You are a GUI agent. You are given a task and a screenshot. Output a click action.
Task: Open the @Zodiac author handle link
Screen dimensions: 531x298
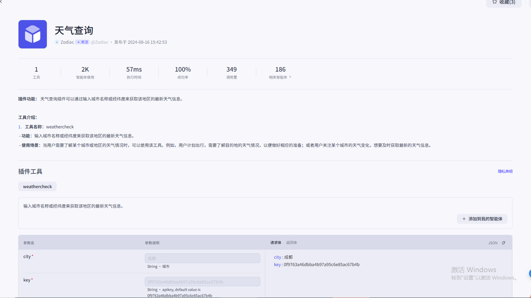[100, 42]
